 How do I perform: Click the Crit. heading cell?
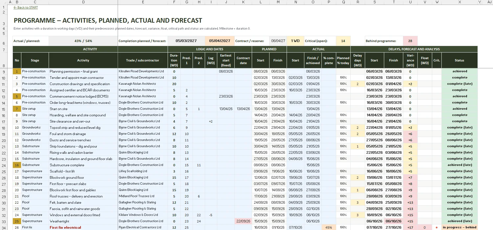tap(436, 60)
